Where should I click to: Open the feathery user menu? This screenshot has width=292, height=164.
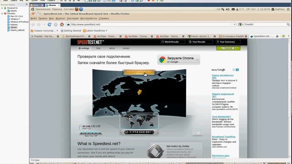[278, 9]
